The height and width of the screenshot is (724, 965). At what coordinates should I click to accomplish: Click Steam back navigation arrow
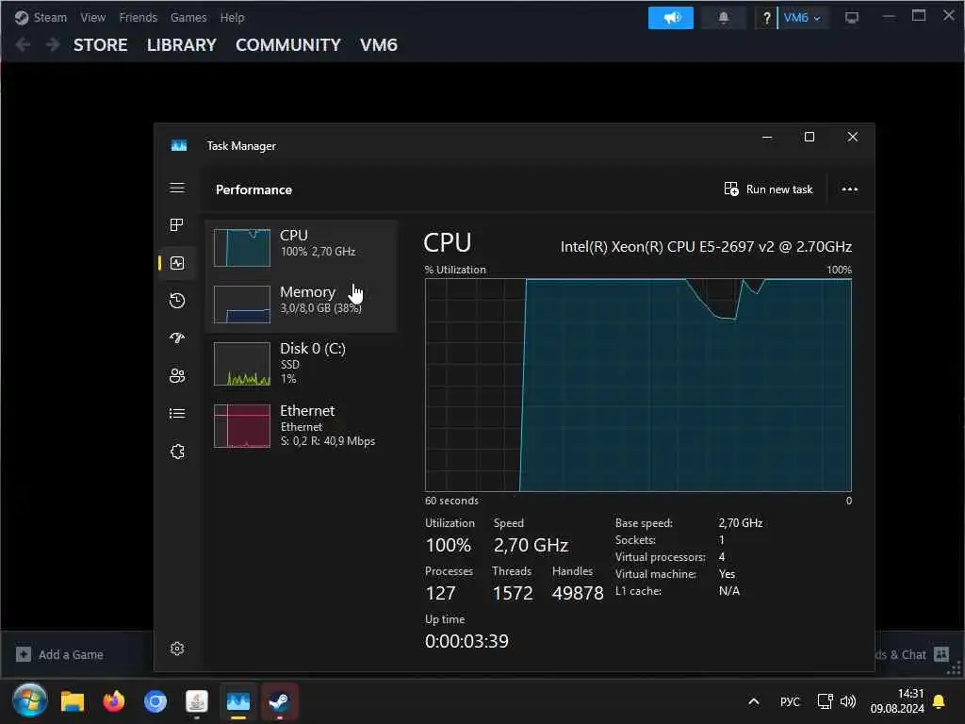coord(23,44)
